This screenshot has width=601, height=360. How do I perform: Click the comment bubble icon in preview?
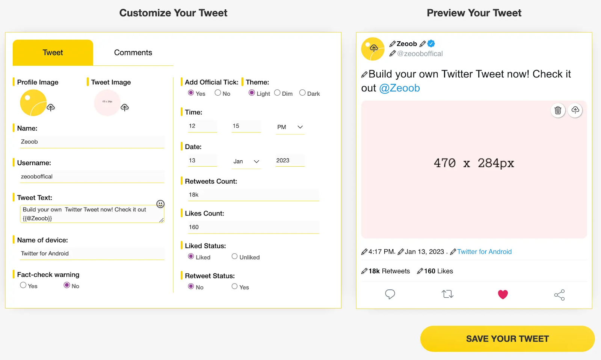coord(390,294)
